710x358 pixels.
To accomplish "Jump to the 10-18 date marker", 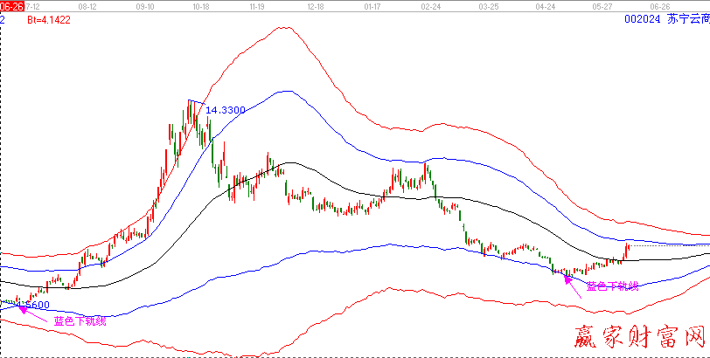I will point(198,5).
